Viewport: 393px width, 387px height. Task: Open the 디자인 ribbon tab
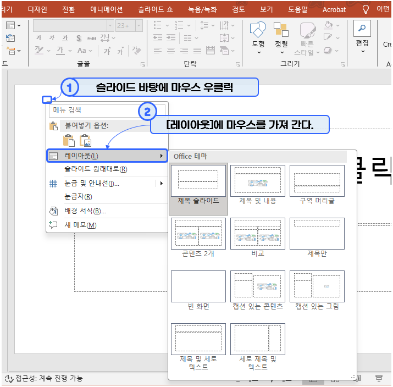tap(37, 9)
